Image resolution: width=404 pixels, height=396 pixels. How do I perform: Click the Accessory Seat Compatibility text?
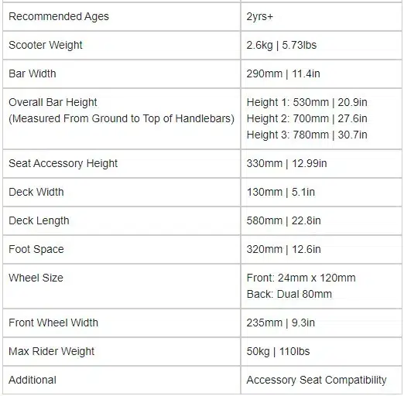click(x=317, y=380)
